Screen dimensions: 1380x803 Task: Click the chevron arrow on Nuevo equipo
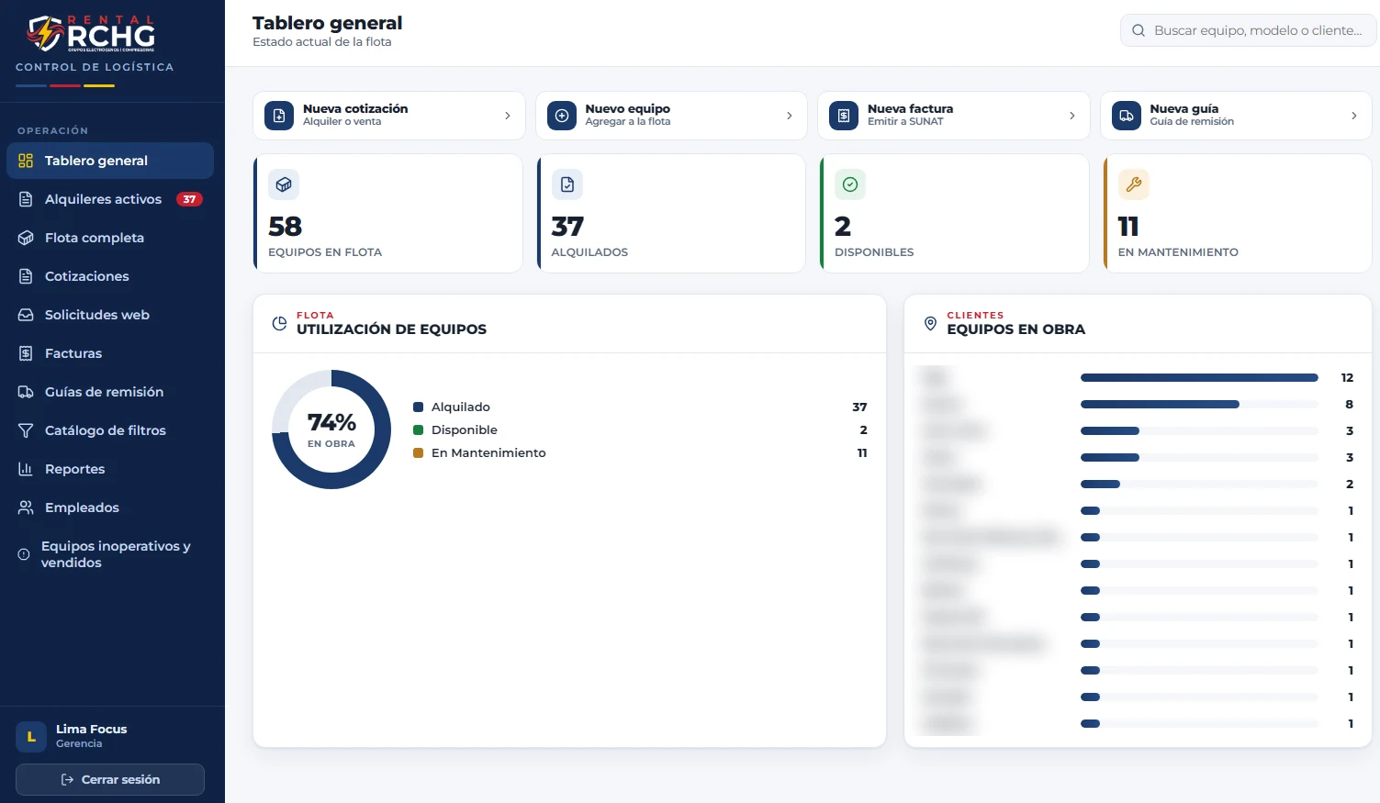789,116
